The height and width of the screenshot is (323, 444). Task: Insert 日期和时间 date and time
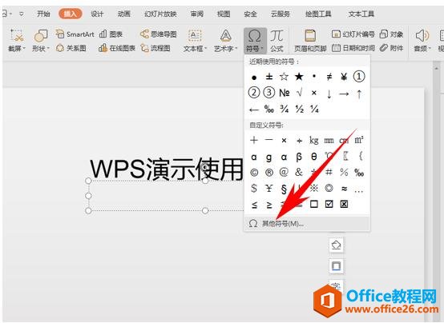coord(353,48)
